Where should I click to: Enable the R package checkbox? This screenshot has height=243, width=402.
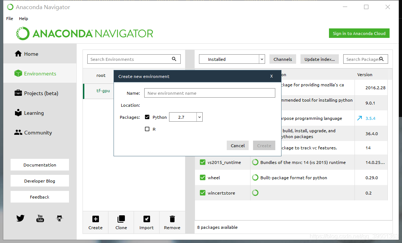(x=147, y=129)
